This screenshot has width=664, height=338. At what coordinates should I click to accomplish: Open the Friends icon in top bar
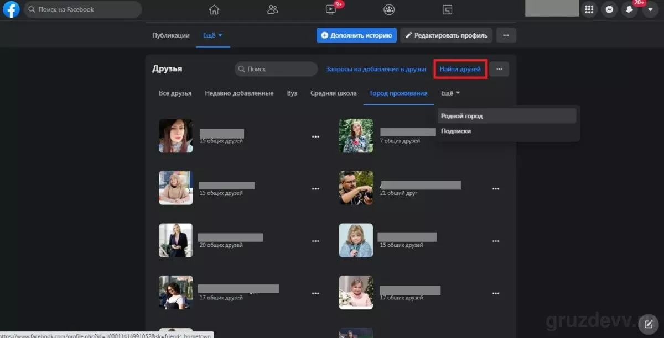[272, 9]
